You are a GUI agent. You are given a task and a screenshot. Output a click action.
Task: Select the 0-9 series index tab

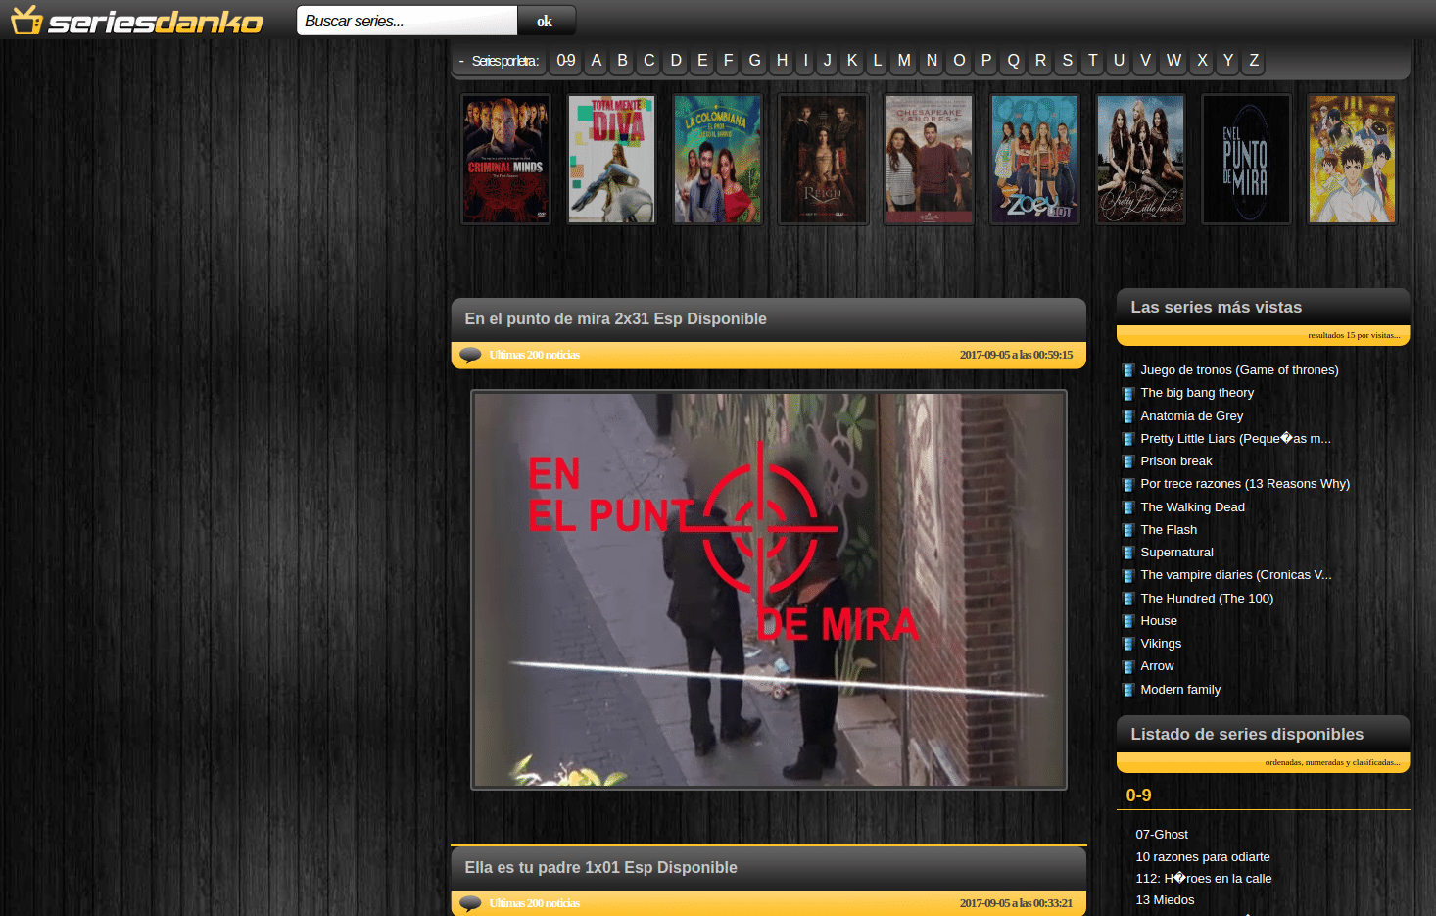point(566,61)
